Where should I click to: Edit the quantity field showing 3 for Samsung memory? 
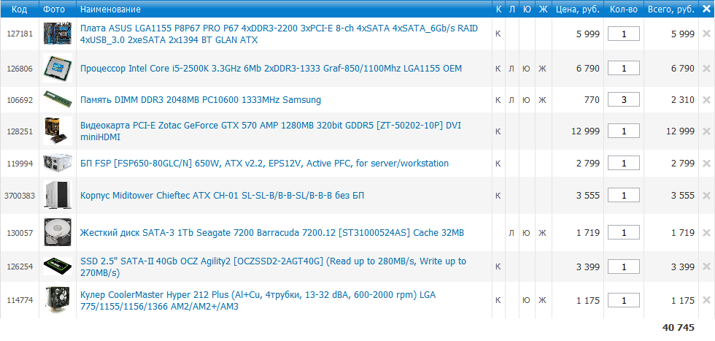pyautogui.click(x=624, y=99)
